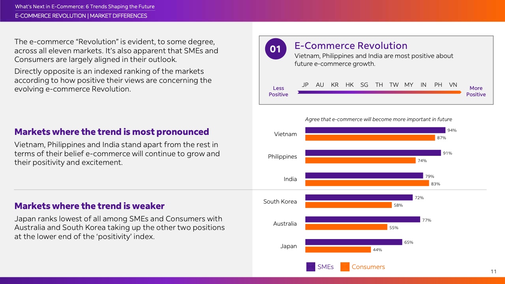This screenshot has width=505, height=284.
Task: Click the SG market code
Action: tap(364, 85)
